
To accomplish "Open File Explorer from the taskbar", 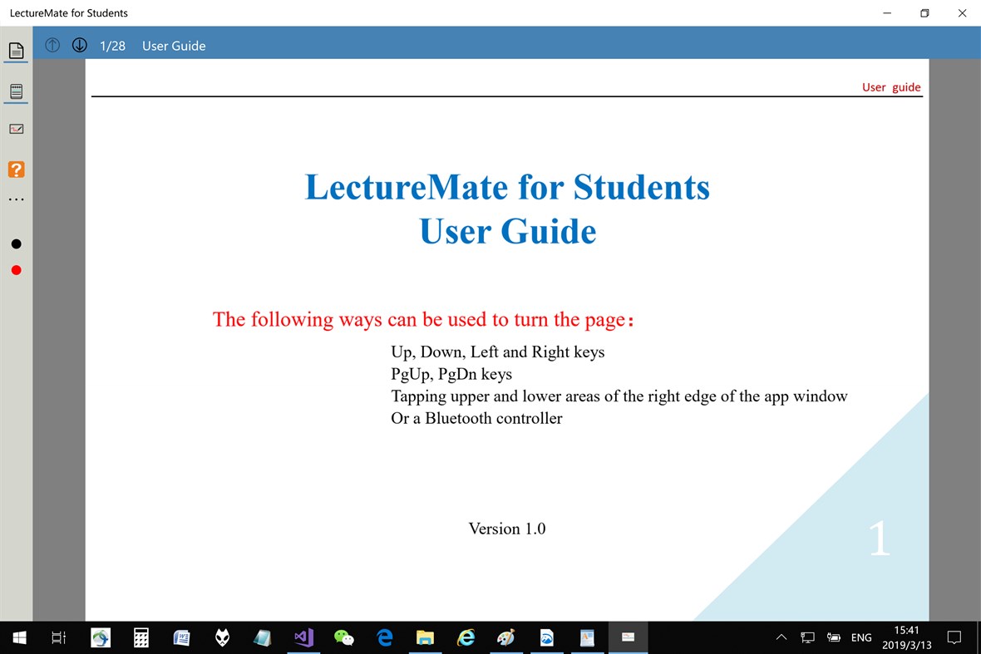I will point(426,637).
